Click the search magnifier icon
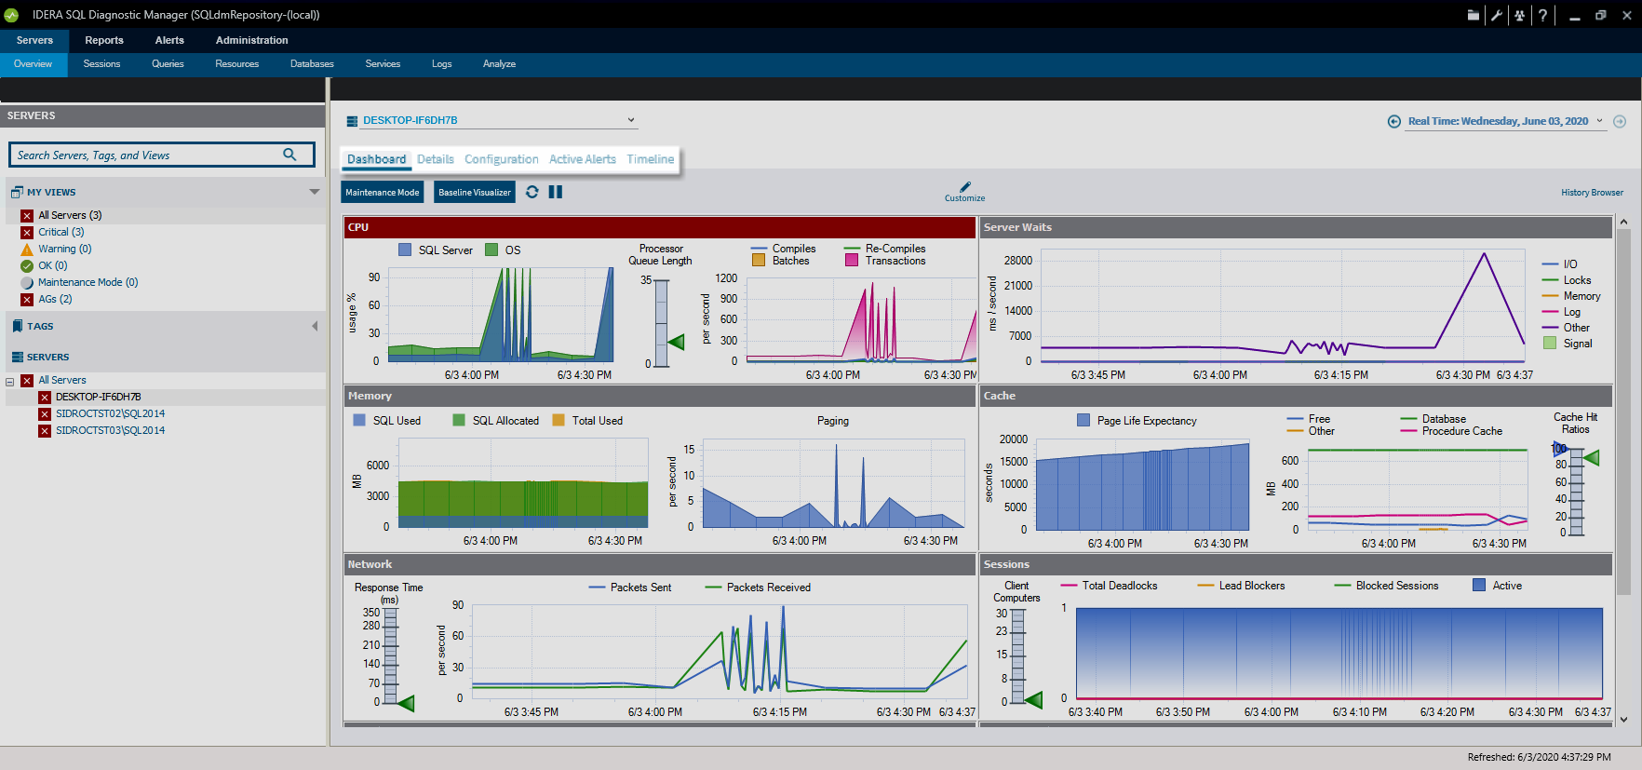 click(x=289, y=155)
